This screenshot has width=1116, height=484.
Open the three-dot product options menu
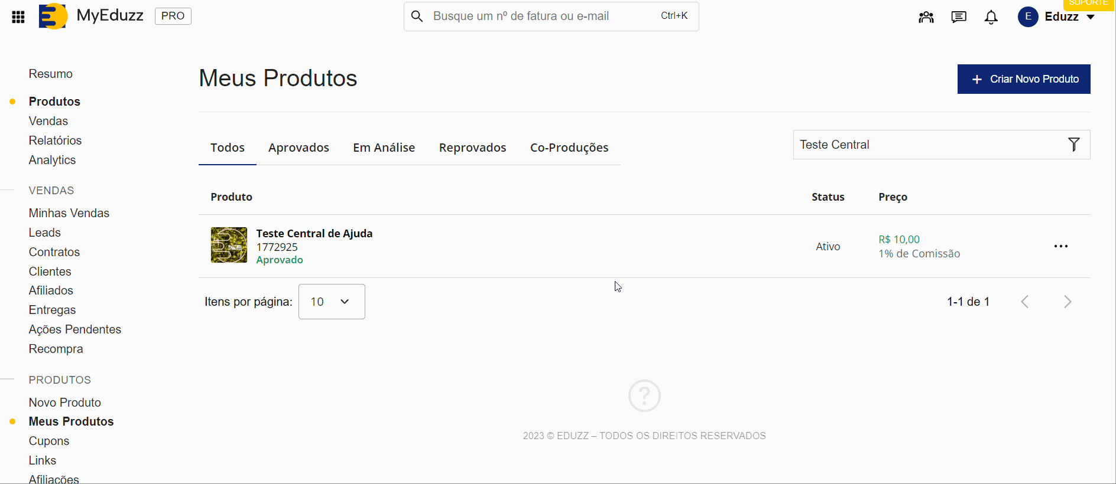(1060, 246)
